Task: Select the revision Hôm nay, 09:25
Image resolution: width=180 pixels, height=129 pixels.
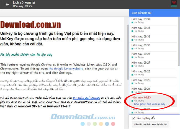Action: click(153, 82)
